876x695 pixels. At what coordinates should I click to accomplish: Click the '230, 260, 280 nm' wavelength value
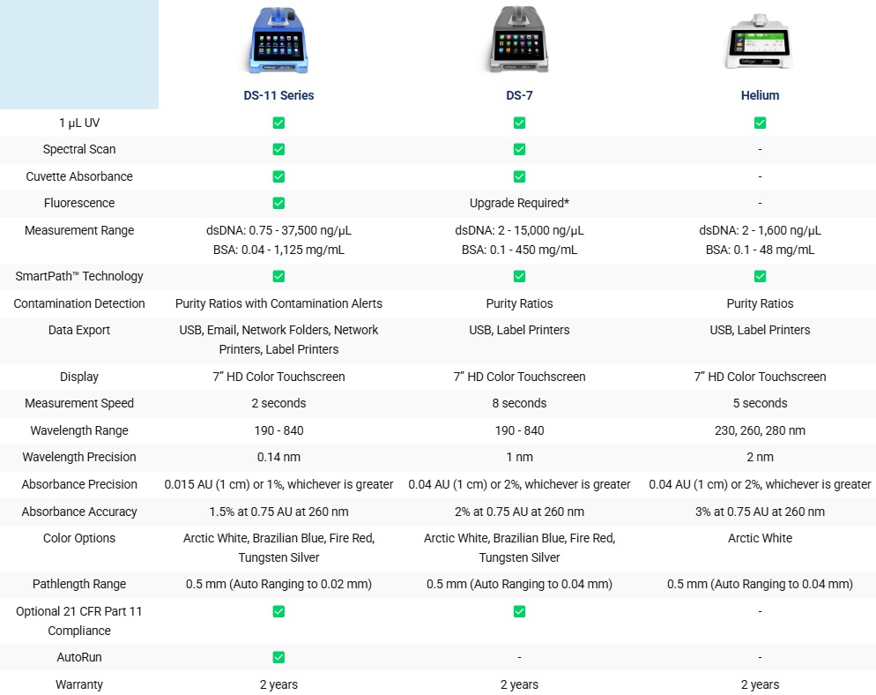tap(760, 430)
